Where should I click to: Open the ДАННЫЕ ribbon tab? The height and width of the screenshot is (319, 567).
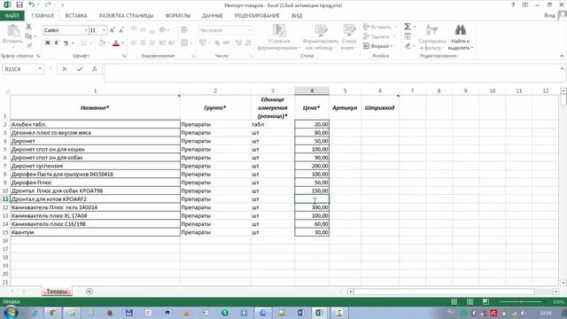click(213, 16)
